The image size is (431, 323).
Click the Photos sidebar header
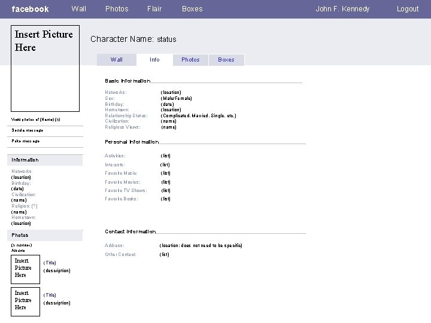pos(45,235)
